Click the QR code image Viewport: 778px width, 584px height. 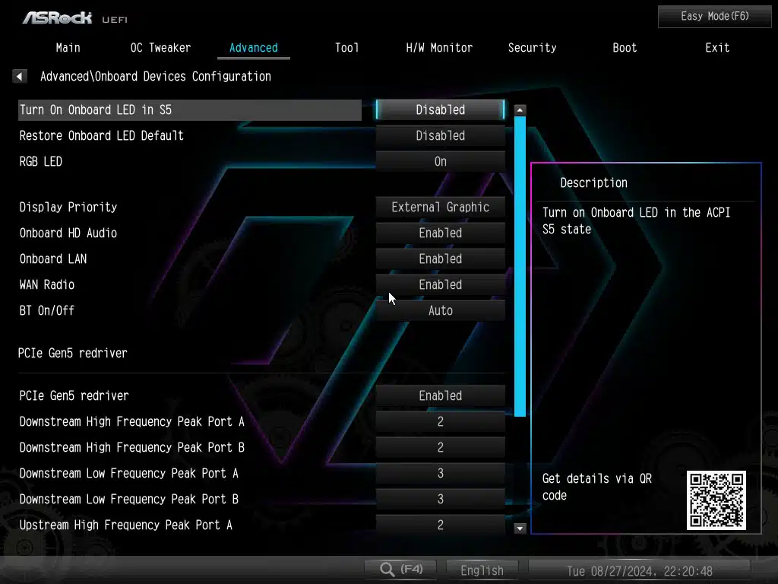[x=716, y=500]
